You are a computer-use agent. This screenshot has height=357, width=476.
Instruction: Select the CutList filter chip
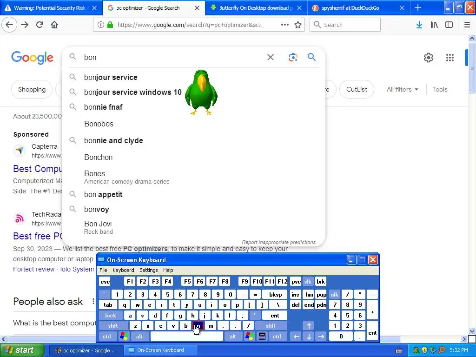click(x=357, y=89)
